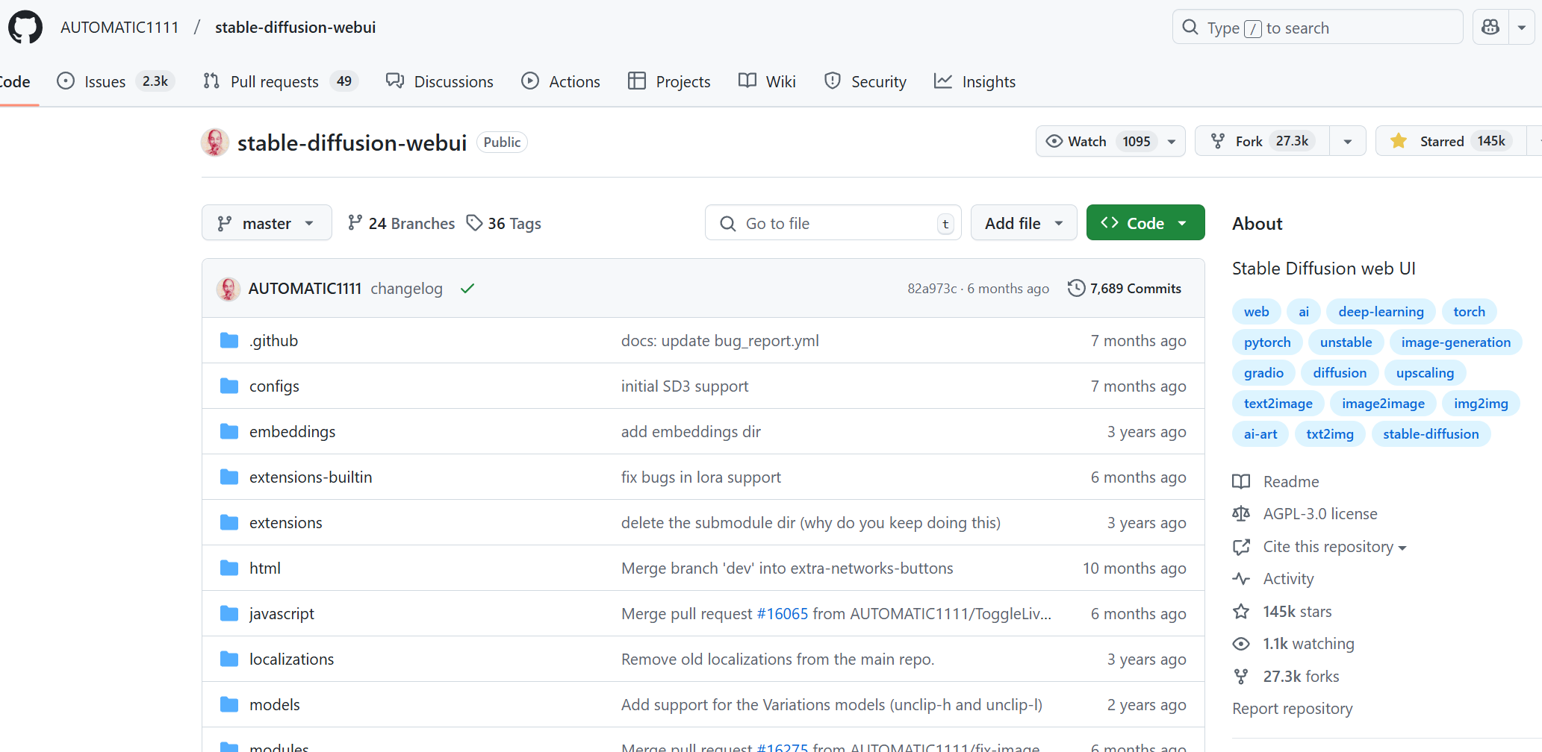Select the 'pytorch' topic tag
This screenshot has width=1542, height=752.
(1267, 342)
